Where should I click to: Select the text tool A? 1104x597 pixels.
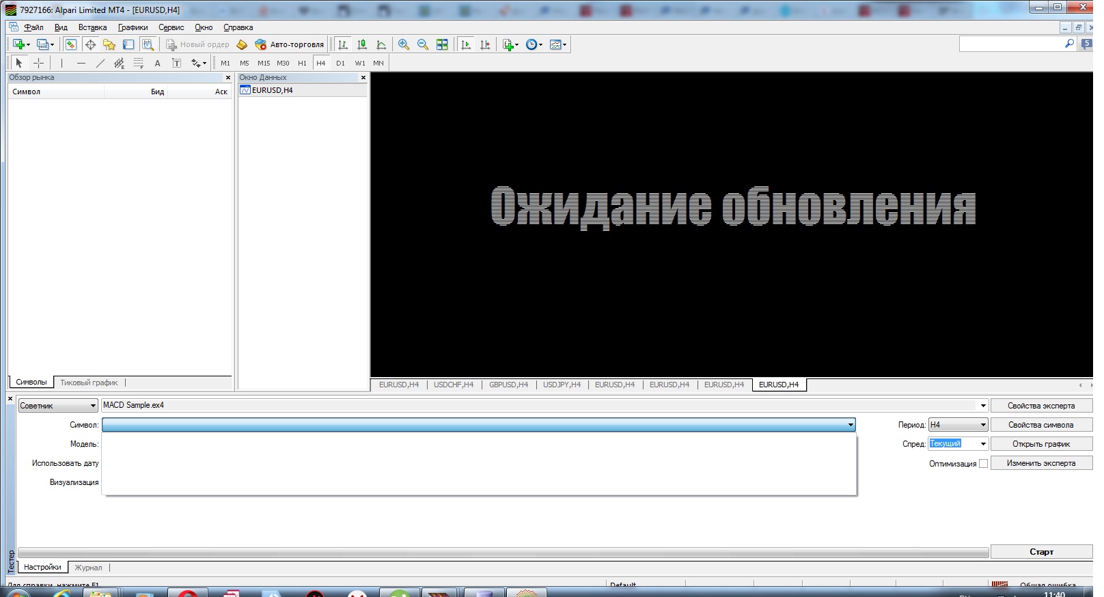click(x=157, y=63)
